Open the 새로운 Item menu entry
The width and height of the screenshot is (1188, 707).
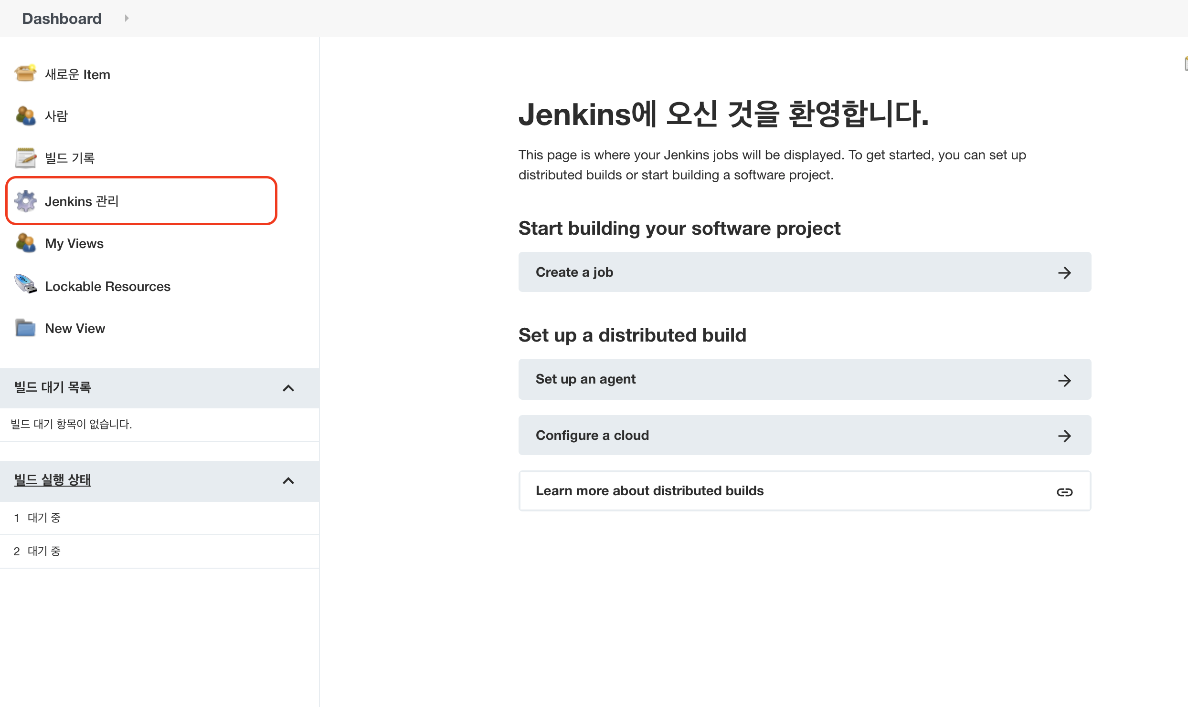(x=77, y=74)
